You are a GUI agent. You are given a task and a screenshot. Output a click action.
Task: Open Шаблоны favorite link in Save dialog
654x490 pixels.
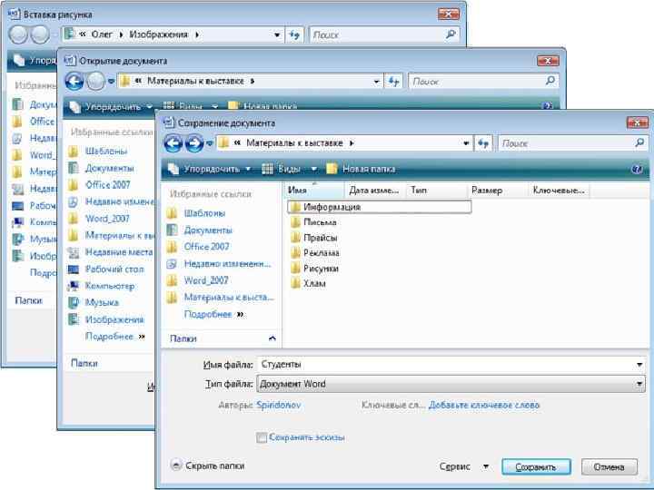[x=204, y=213]
